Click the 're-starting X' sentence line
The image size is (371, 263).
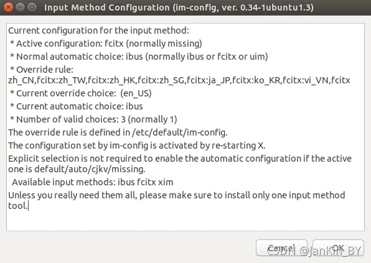137,145
